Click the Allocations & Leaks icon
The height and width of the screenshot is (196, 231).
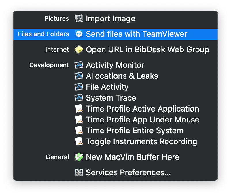pyautogui.click(x=79, y=76)
